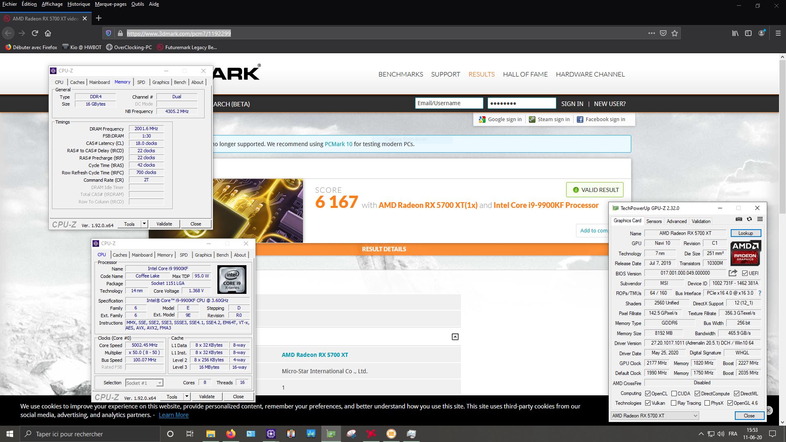The width and height of the screenshot is (786, 442).
Task: Open Tools dropdown arrow in CPU-Z Memory window
Action: 144,224
